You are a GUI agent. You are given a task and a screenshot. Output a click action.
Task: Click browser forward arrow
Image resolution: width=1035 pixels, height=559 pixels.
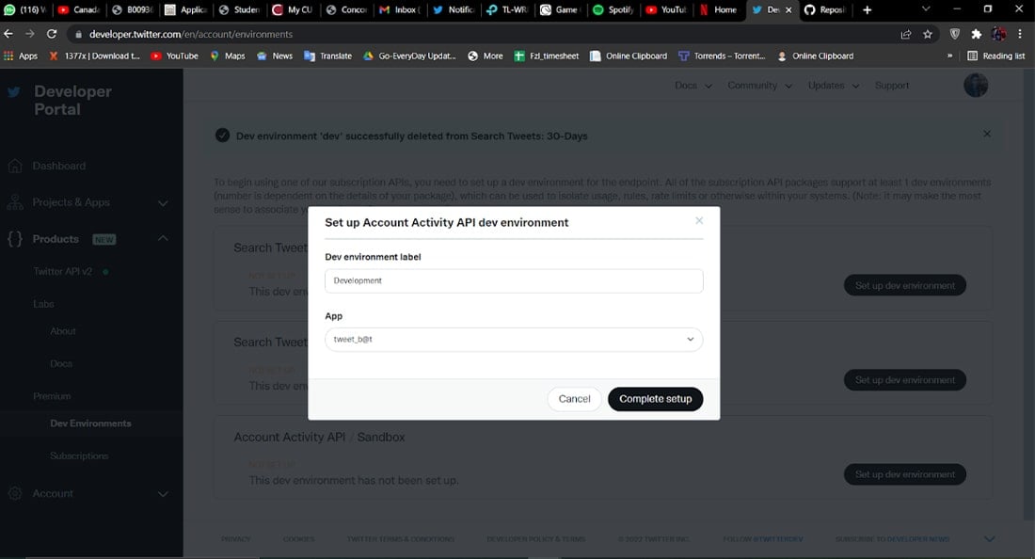(30, 34)
